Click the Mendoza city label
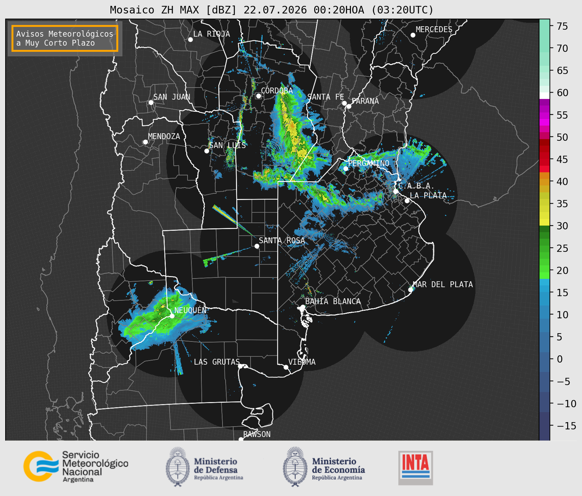The height and width of the screenshot is (496, 582). (x=164, y=136)
